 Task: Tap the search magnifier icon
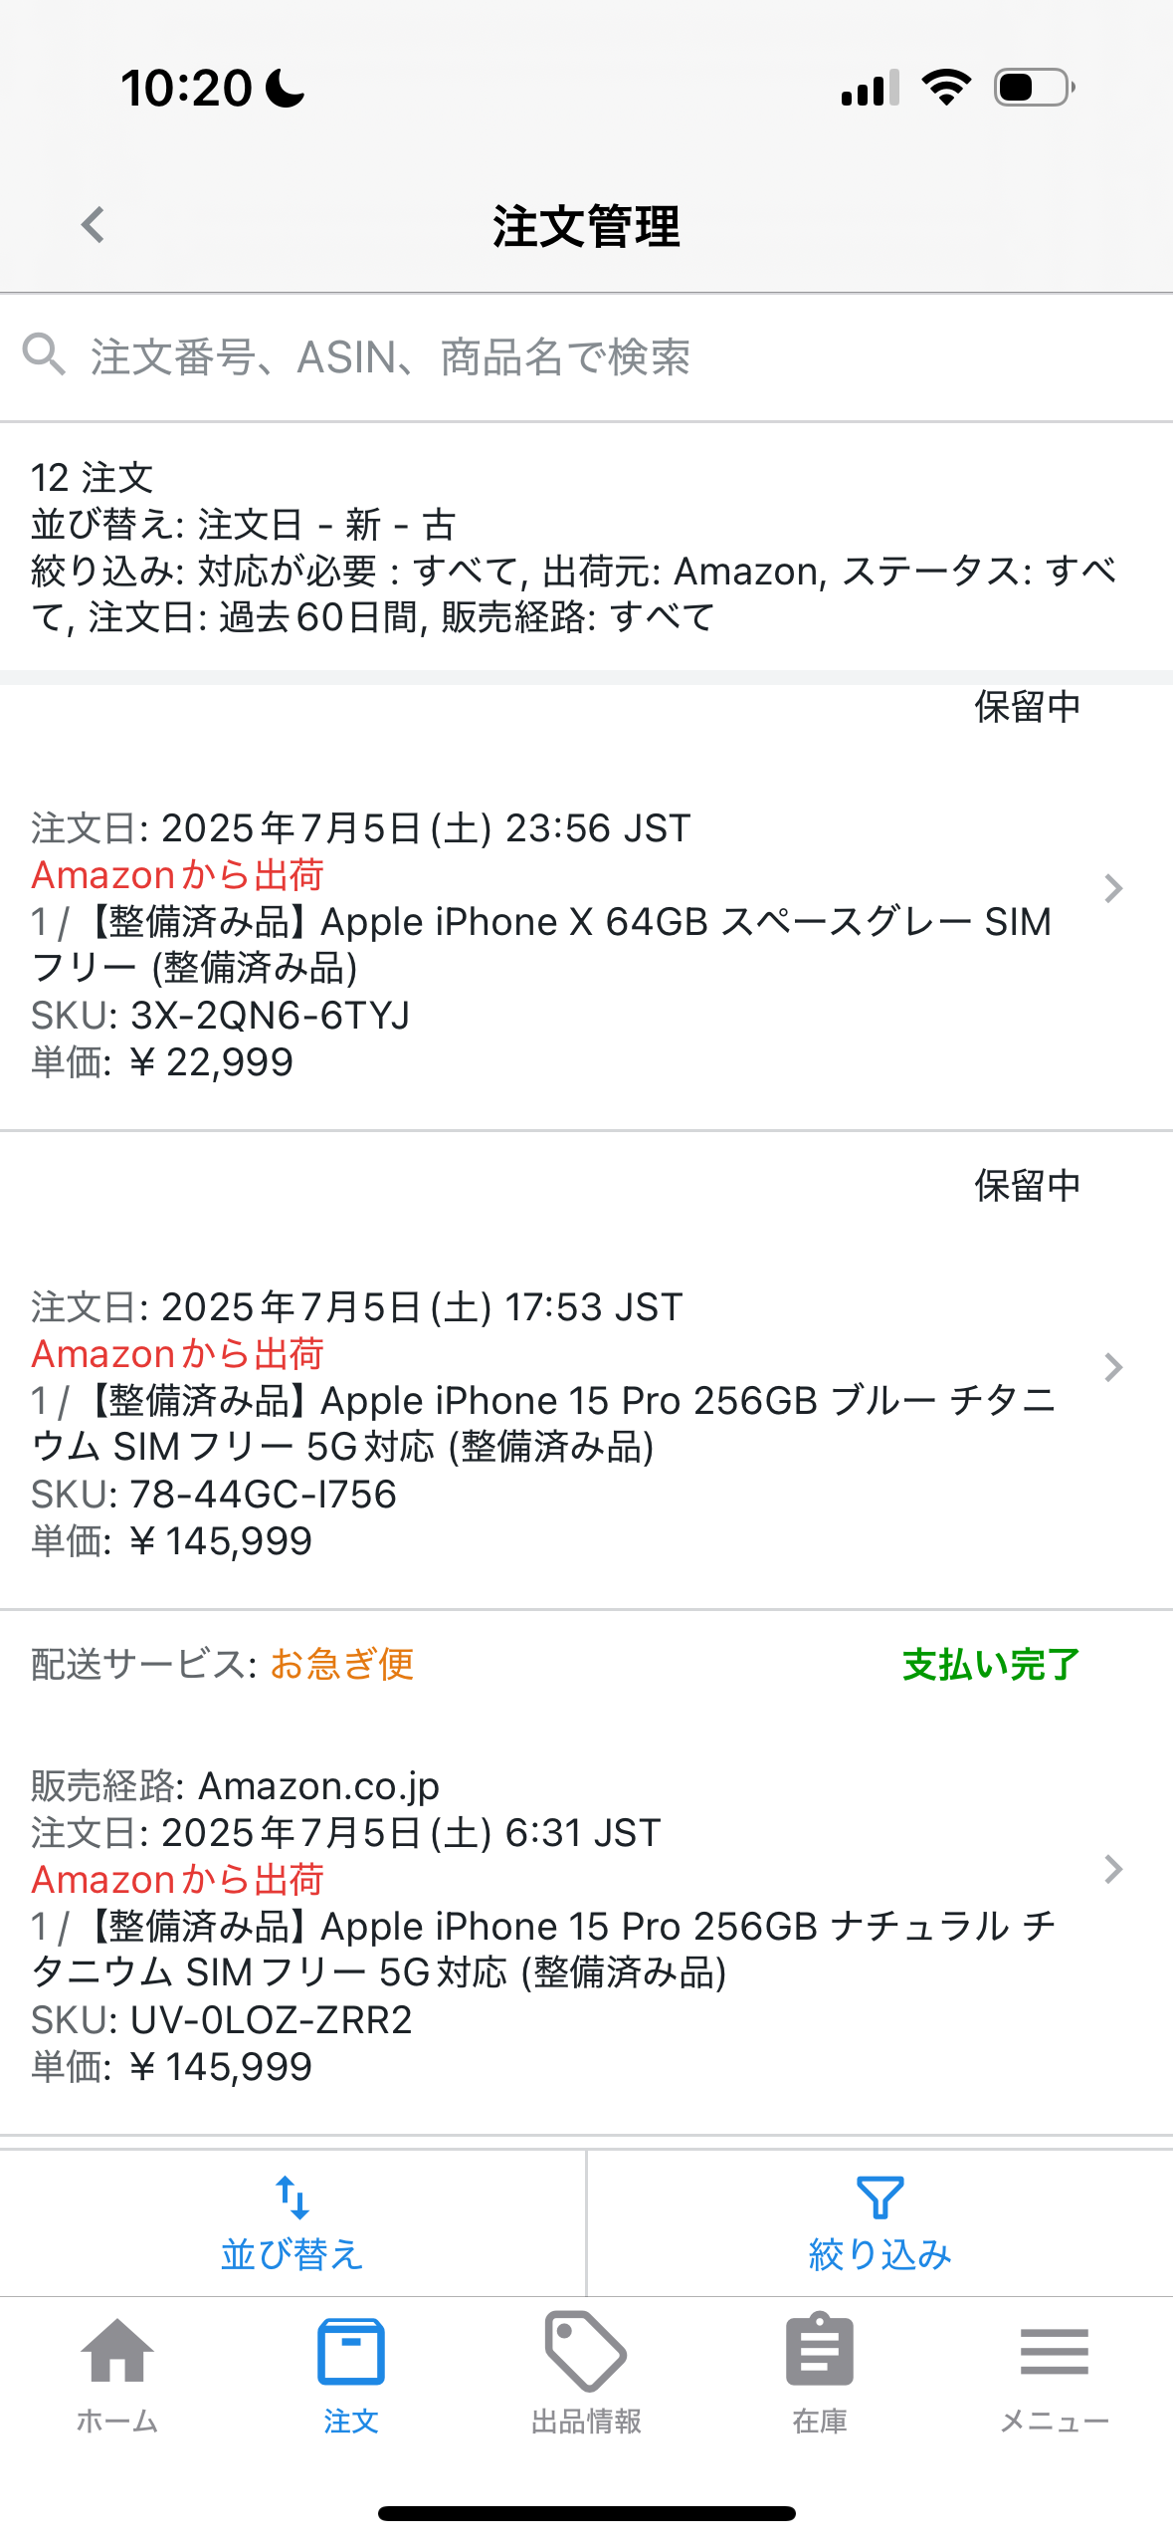44,354
